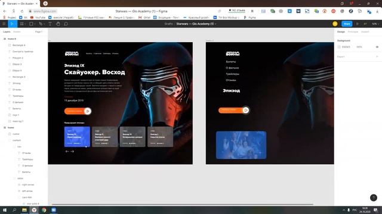This screenshot has width=382, height=214.
Task: Click the background opacity 100% field
Action: 359,47
